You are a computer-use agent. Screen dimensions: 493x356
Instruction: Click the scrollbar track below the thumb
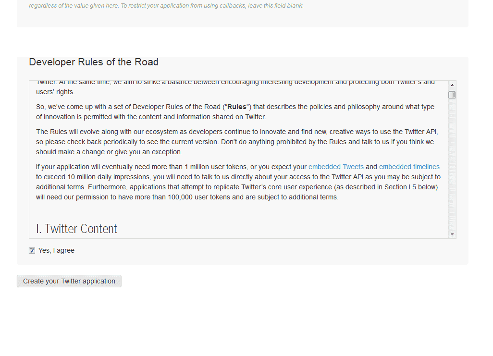452,164
